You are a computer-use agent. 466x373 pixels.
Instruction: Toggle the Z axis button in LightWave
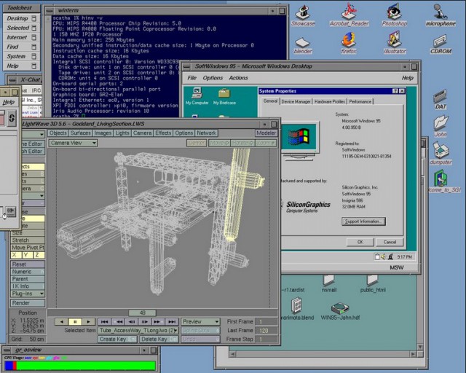click(39, 255)
